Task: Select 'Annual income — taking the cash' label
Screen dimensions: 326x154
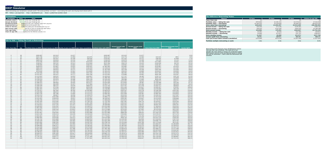Action: [x=224, y=27]
